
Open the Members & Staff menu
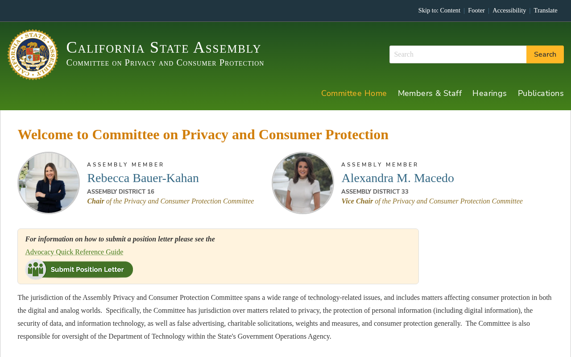[x=430, y=93]
